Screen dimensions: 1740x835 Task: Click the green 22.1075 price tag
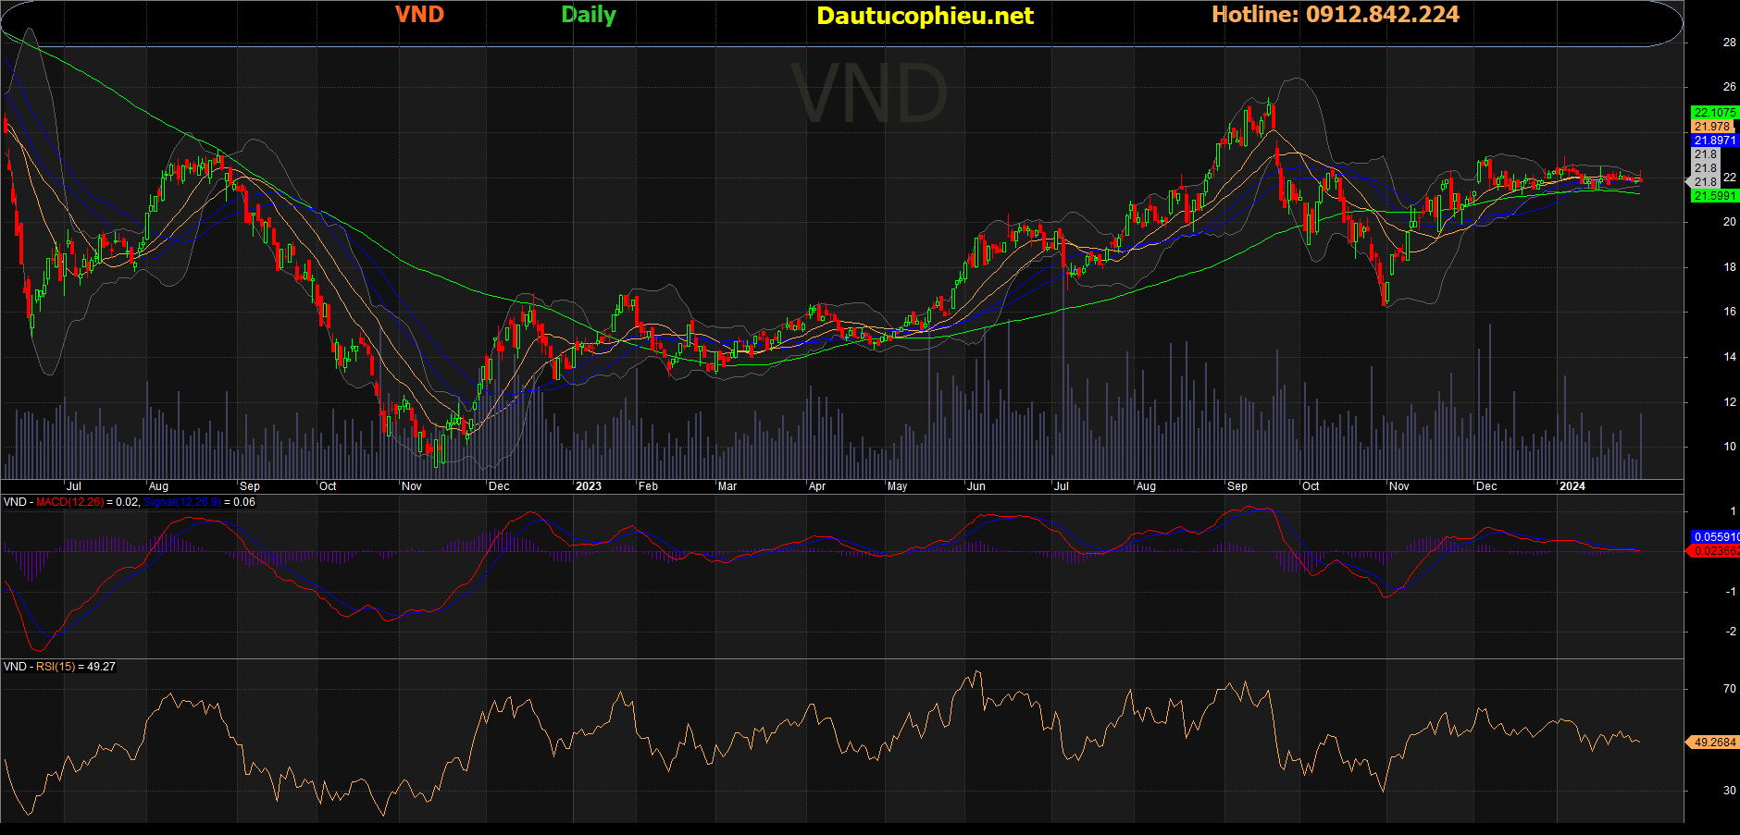[1714, 113]
